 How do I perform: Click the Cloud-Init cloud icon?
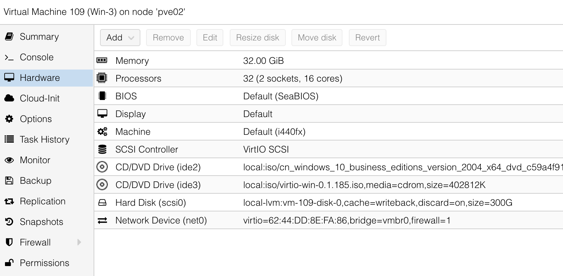[9, 98]
